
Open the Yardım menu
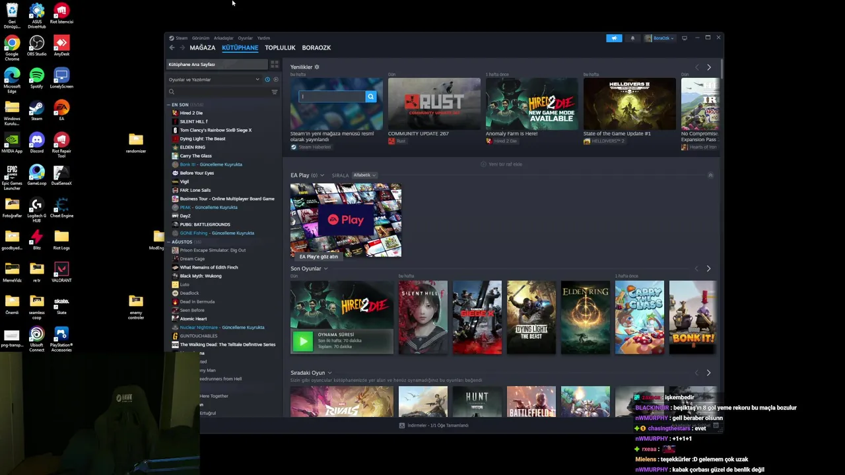[263, 38]
